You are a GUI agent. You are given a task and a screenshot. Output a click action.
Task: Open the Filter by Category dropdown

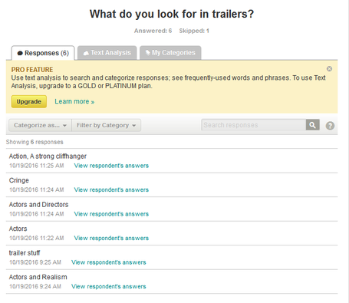[106, 125]
